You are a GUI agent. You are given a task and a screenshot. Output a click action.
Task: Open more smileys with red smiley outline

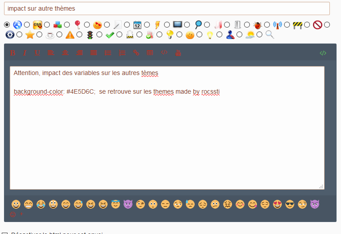(13, 214)
